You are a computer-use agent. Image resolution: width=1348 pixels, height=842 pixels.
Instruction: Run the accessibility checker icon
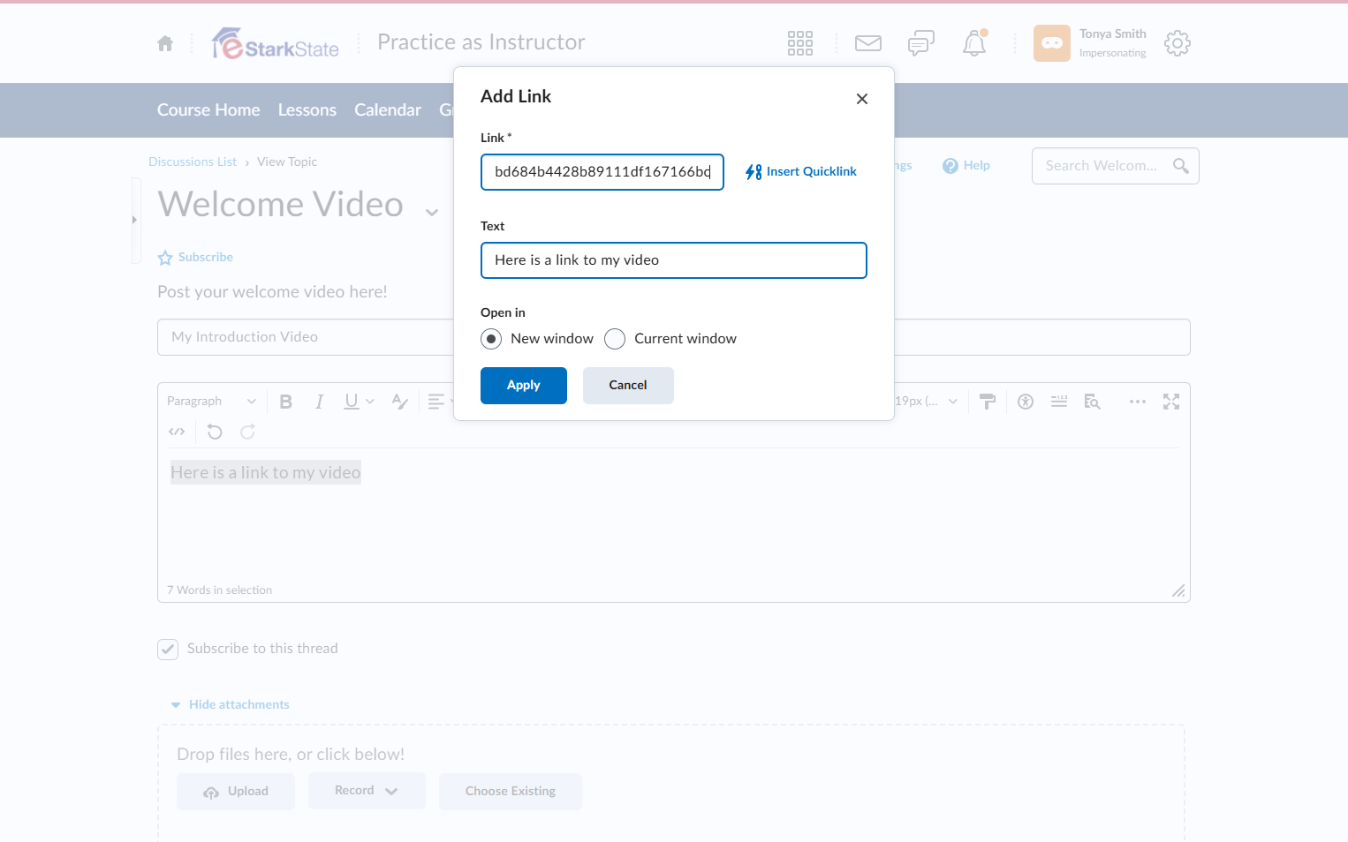pos(1026,402)
